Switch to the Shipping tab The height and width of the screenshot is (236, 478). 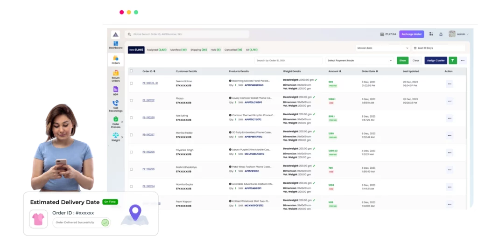click(x=199, y=49)
